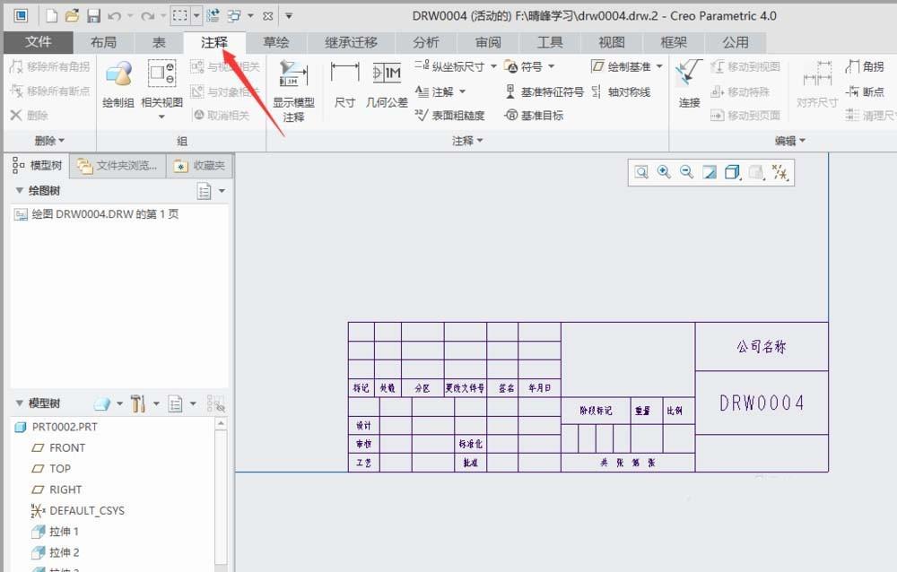Collapse the 绘图树 drawing tree section

click(x=20, y=191)
